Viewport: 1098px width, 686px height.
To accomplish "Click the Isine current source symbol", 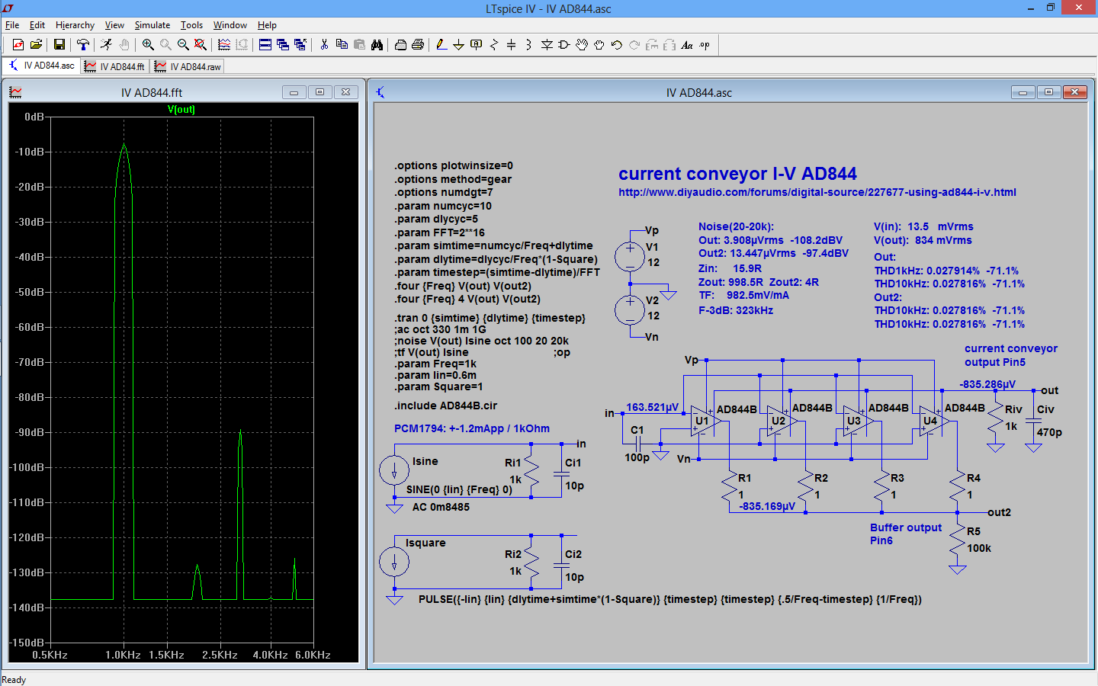I will click(x=394, y=471).
